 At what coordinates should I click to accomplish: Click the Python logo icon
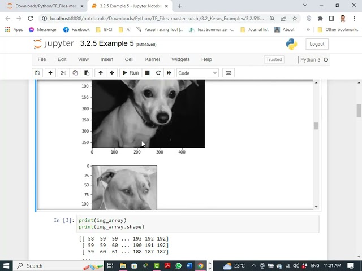pyautogui.click(x=291, y=44)
